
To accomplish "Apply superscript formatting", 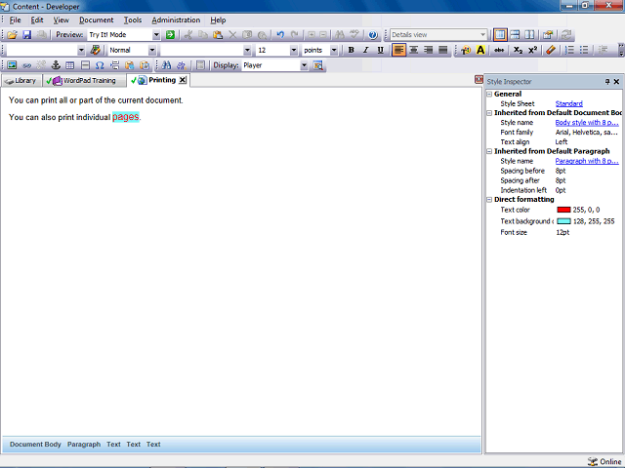I will coord(532,50).
